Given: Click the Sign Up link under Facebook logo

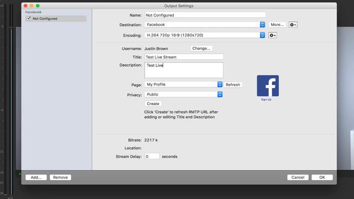Looking at the screenshot, I should point(266,99).
